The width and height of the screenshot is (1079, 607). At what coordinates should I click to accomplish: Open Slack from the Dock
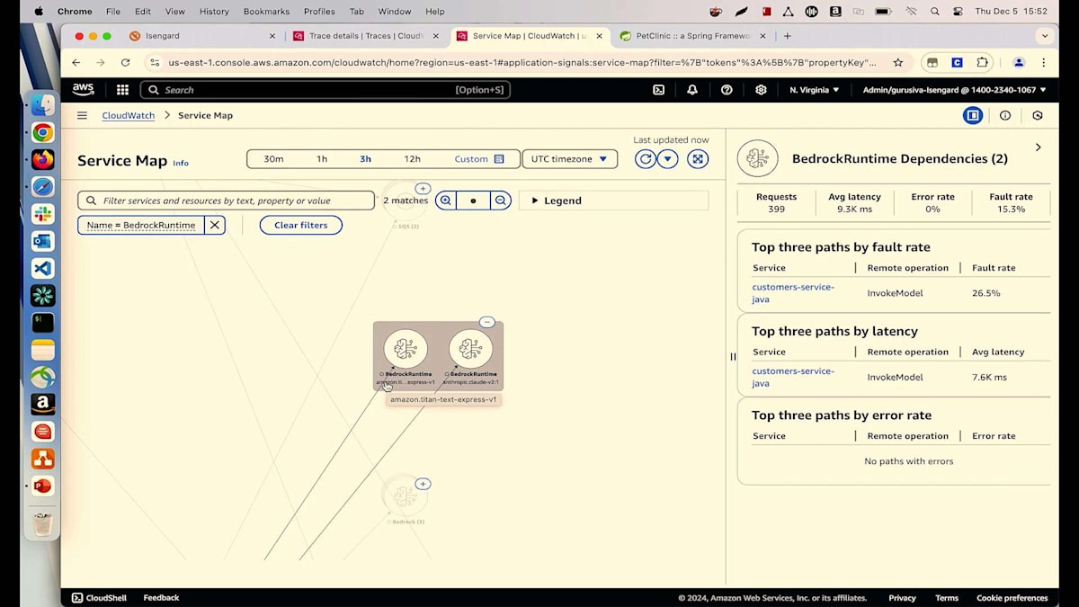[42, 214]
